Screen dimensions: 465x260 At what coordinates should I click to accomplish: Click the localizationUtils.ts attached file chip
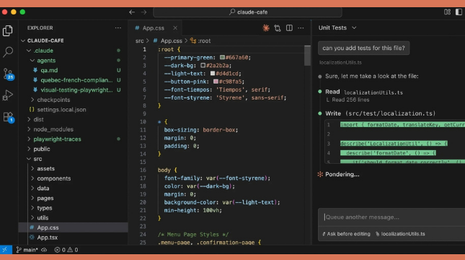pos(400,234)
